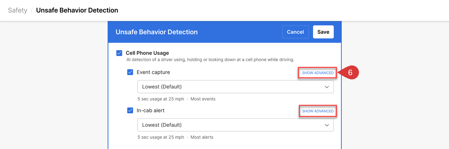449x149 pixels.
Task: Show advanced options for Event capture
Action: [x=318, y=73]
